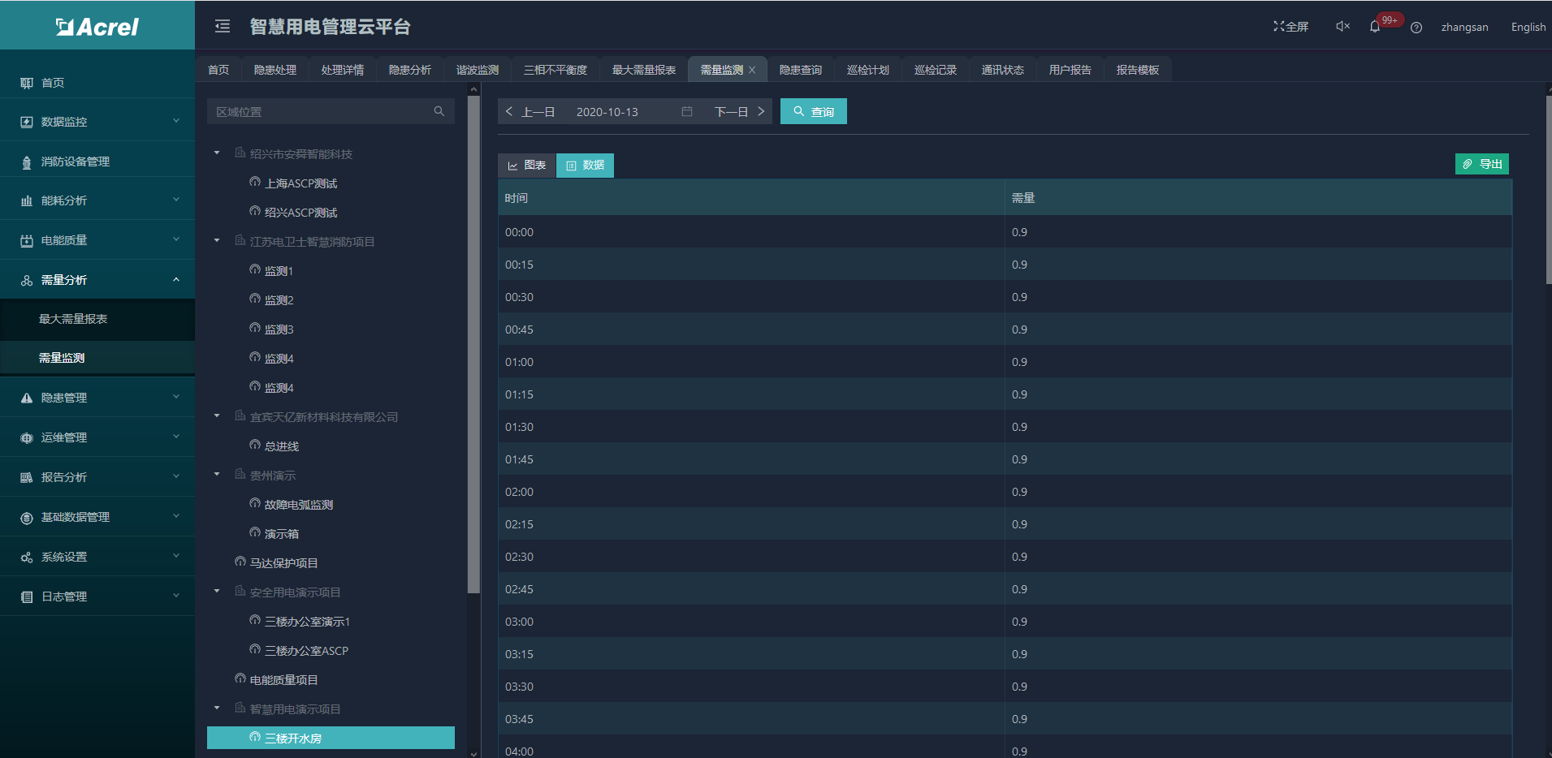Select 故障电弧监测 tree item
The width and height of the screenshot is (1552, 758).
pyautogui.click(x=299, y=505)
